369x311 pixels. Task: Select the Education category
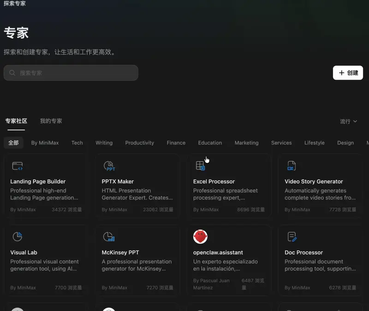click(x=210, y=143)
